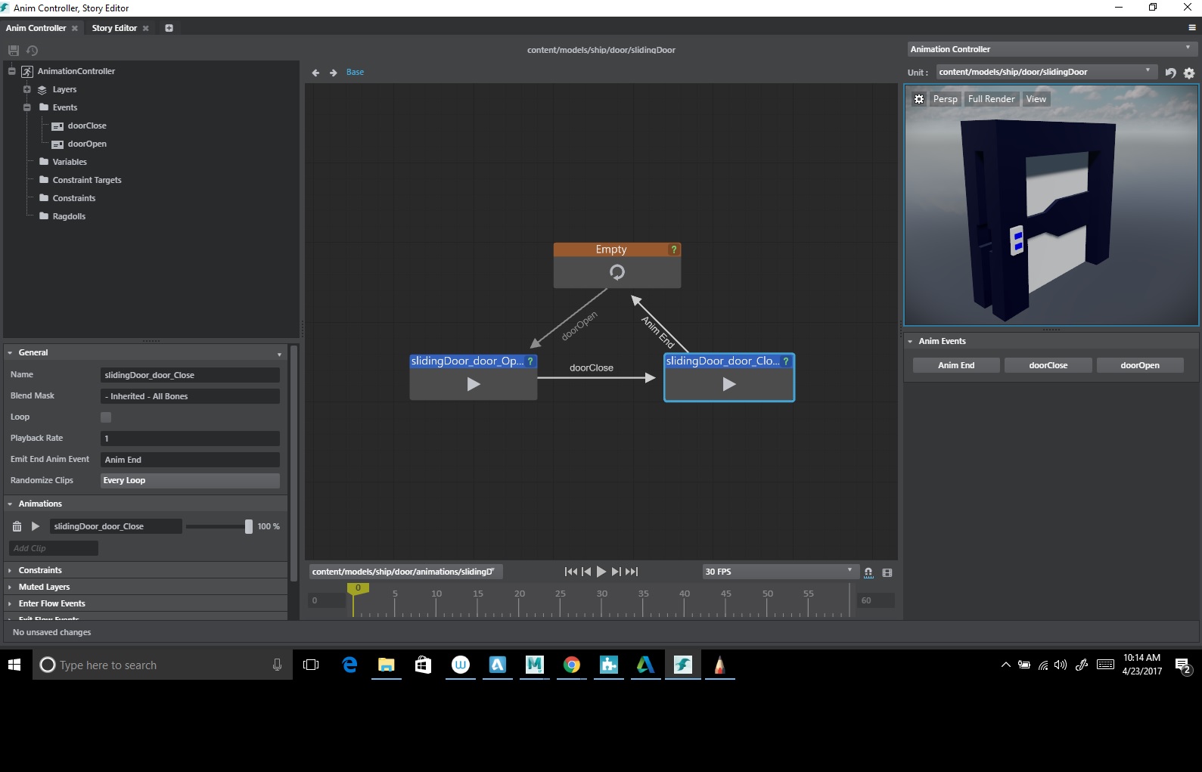Expand the Muted Layers section
1202x772 pixels.
(x=10, y=587)
